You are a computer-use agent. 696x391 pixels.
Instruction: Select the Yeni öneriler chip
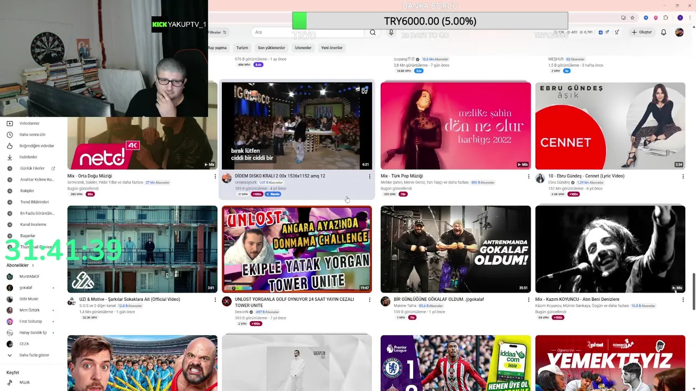[x=332, y=48]
